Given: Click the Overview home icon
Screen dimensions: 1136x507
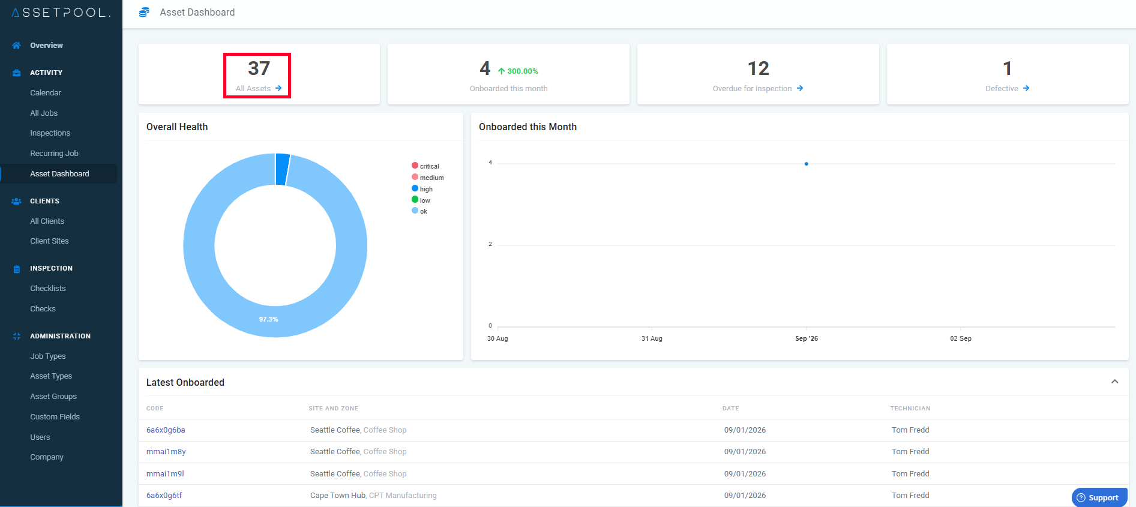Looking at the screenshot, I should (x=16, y=46).
